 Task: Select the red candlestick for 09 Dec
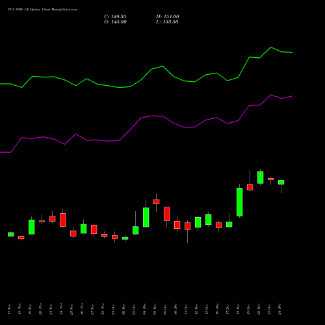tap(167, 214)
